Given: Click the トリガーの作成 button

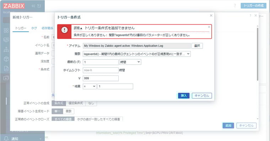Looking at the screenshot, I should tap(253, 6).
